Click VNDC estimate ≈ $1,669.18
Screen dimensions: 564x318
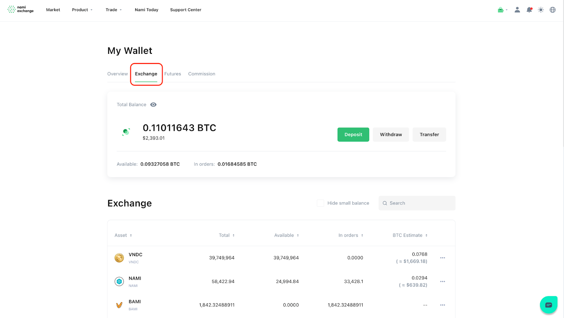pos(412,261)
